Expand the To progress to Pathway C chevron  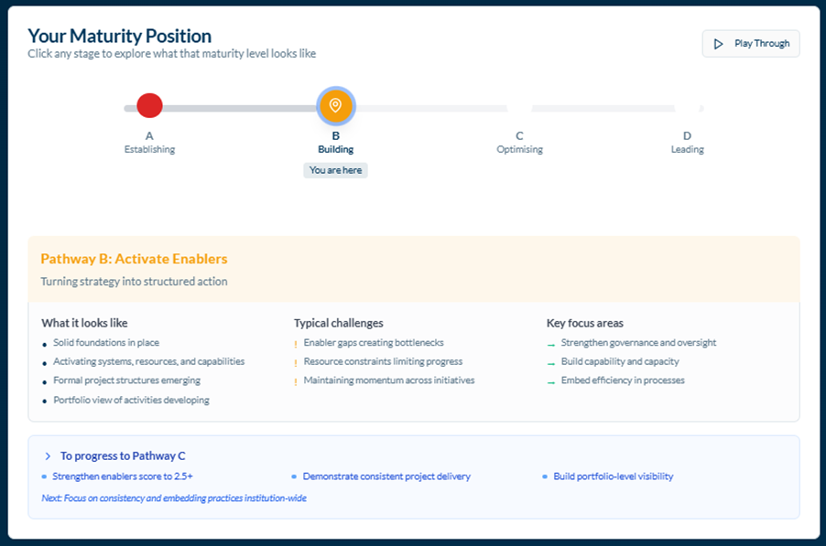[x=48, y=455]
